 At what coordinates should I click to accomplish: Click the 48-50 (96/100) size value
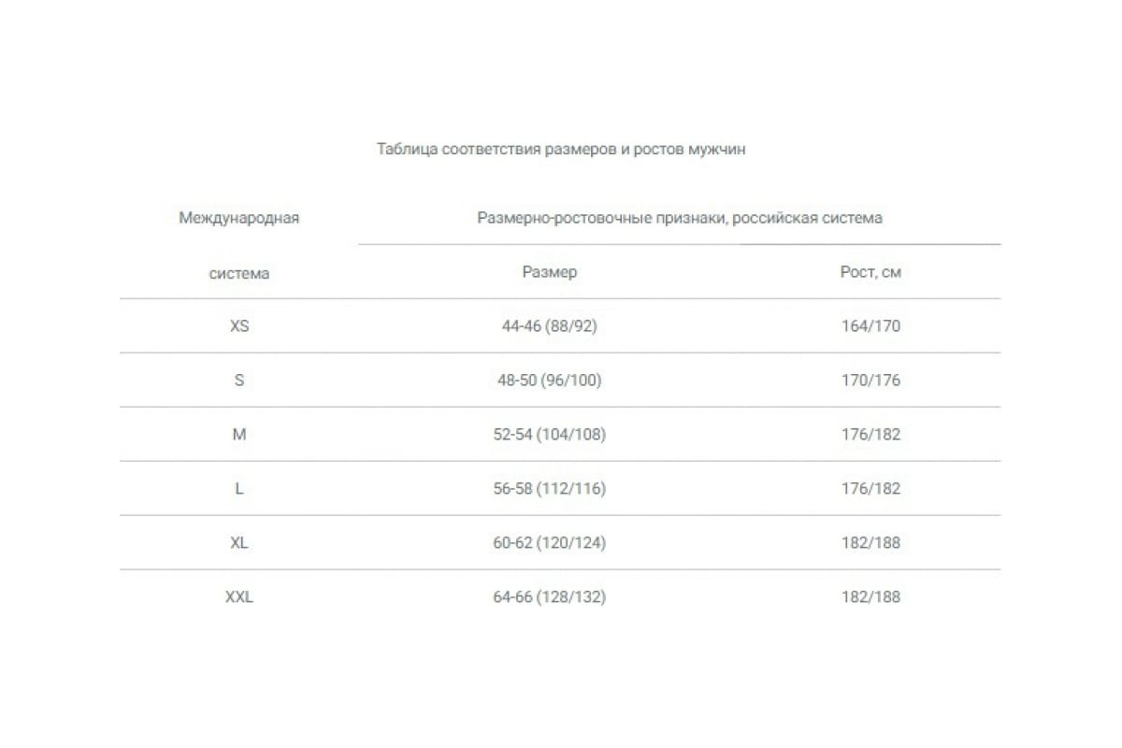click(x=550, y=381)
